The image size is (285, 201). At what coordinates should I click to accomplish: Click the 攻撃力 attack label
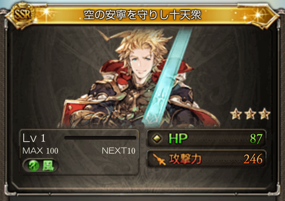185,159
